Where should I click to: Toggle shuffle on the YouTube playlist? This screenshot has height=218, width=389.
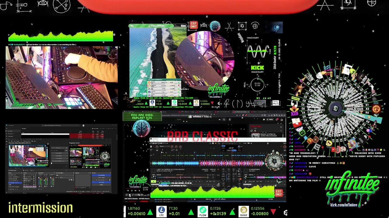[255, 130]
